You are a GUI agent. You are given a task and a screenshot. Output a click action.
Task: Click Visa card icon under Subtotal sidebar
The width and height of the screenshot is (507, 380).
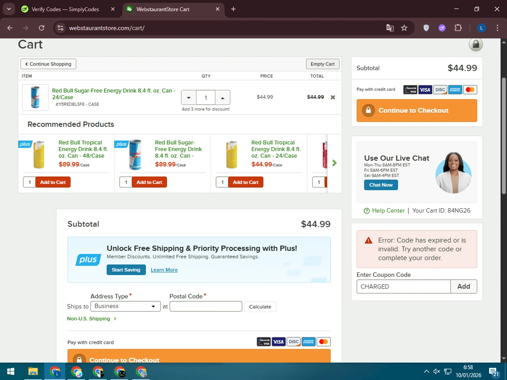(425, 90)
